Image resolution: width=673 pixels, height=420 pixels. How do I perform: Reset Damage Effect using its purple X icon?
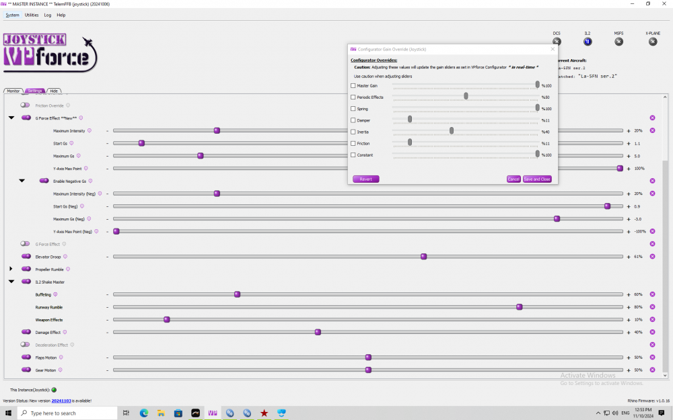pyautogui.click(x=652, y=332)
